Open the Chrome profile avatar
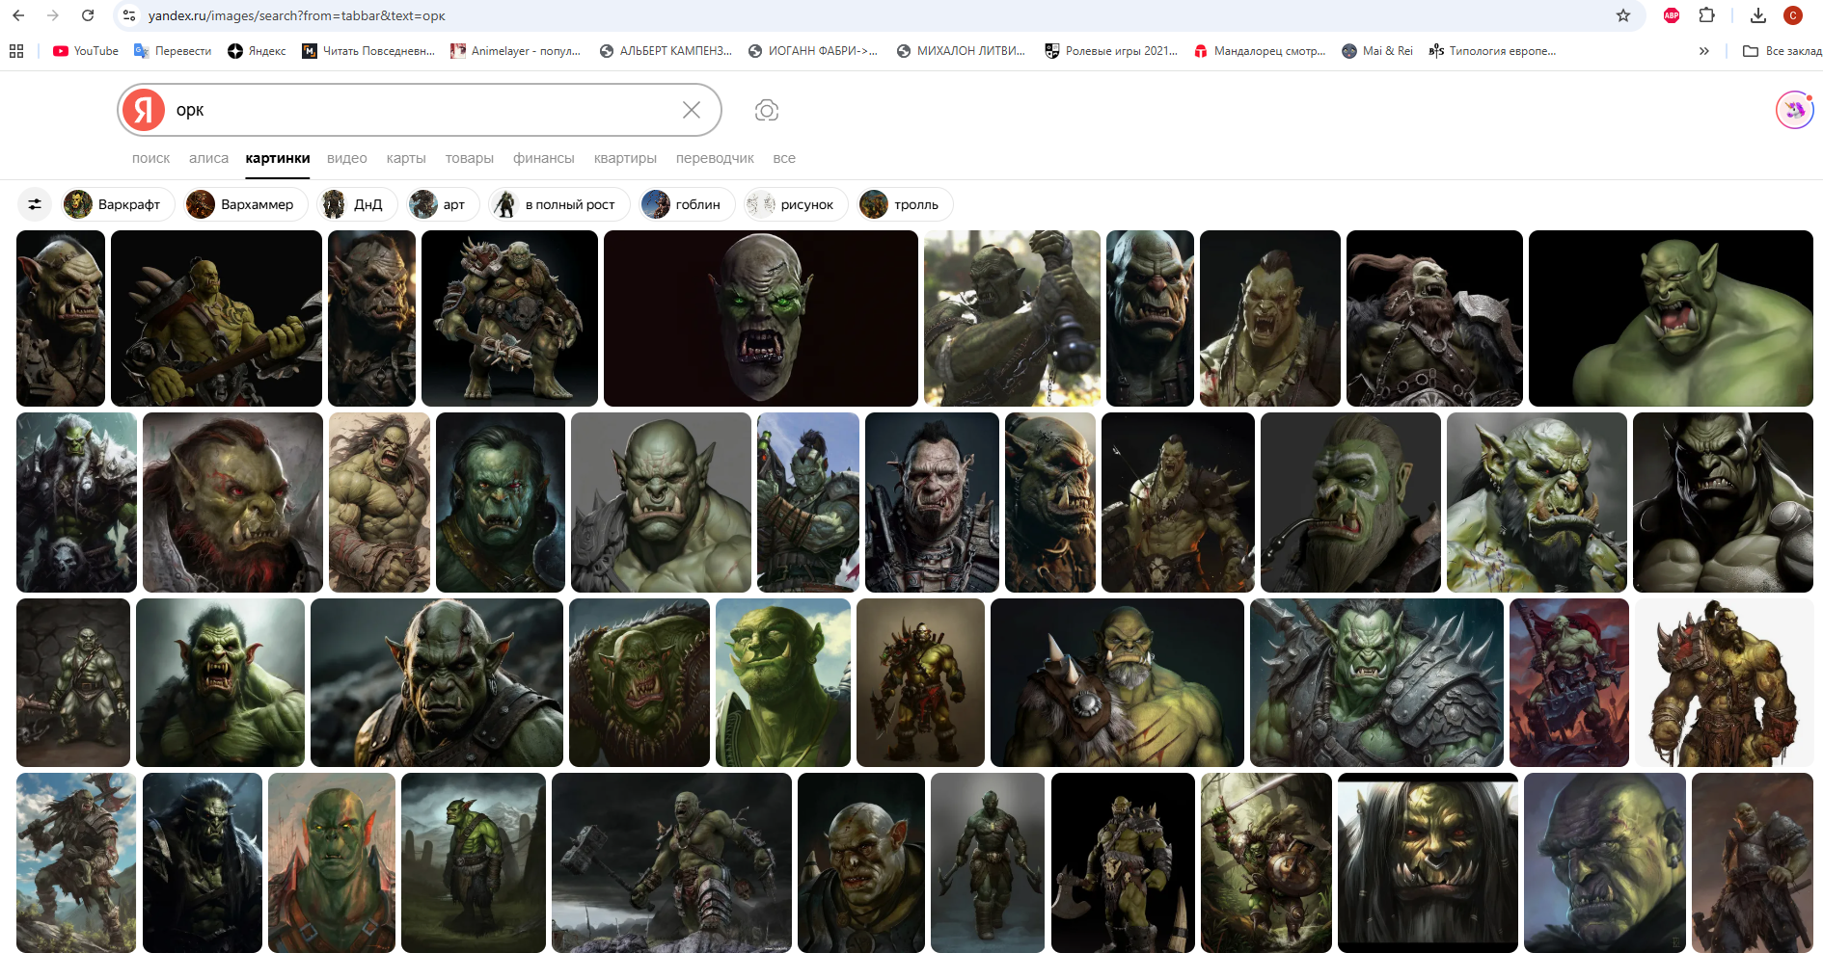 pos(1793,15)
